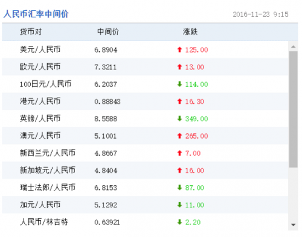The width and height of the screenshot is (302, 237).
Task: Select the 新西兰元/人民币 row label
Action: click(48, 153)
